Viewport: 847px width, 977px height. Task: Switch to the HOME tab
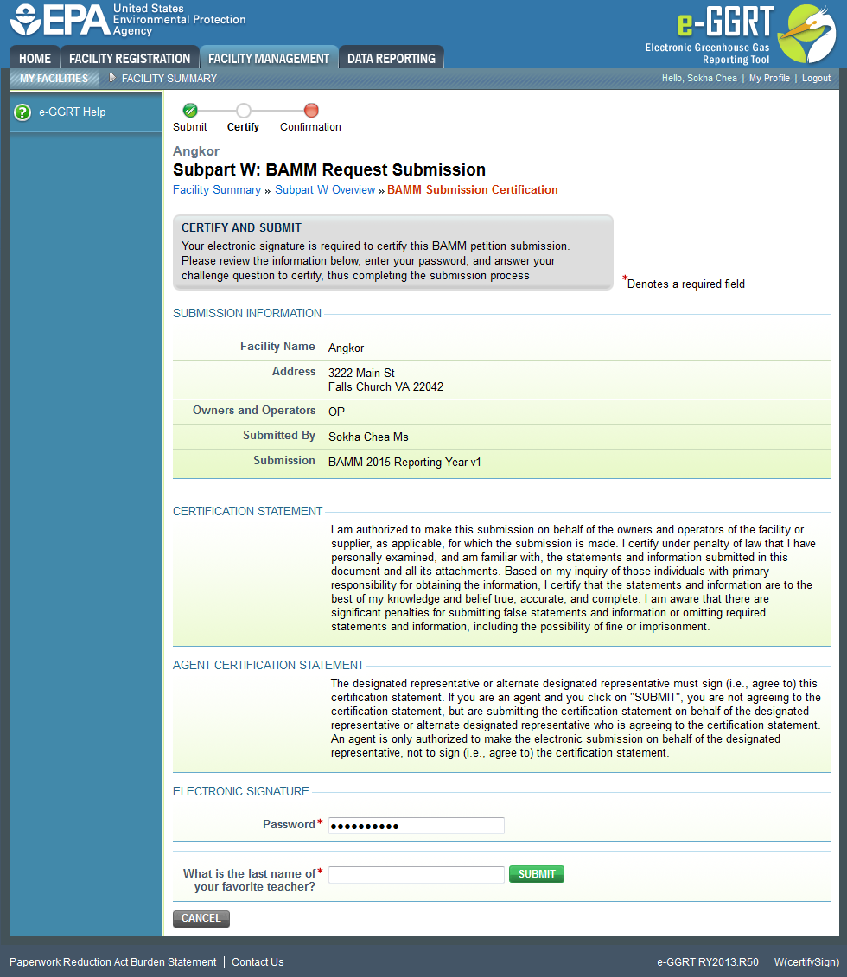pyautogui.click(x=34, y=57)
